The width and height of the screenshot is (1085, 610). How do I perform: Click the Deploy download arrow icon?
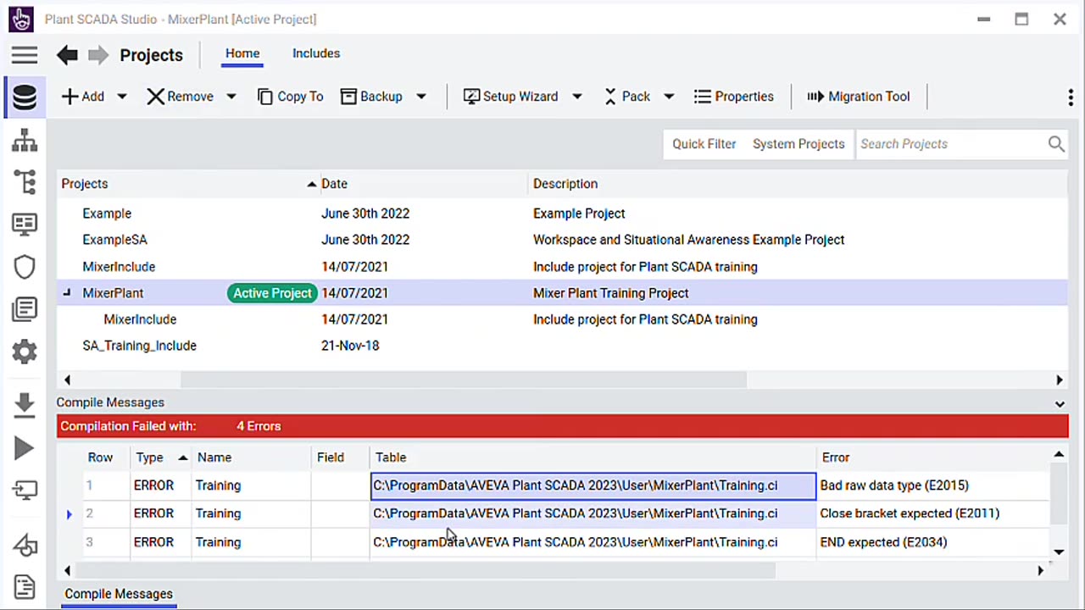point(24,405)
